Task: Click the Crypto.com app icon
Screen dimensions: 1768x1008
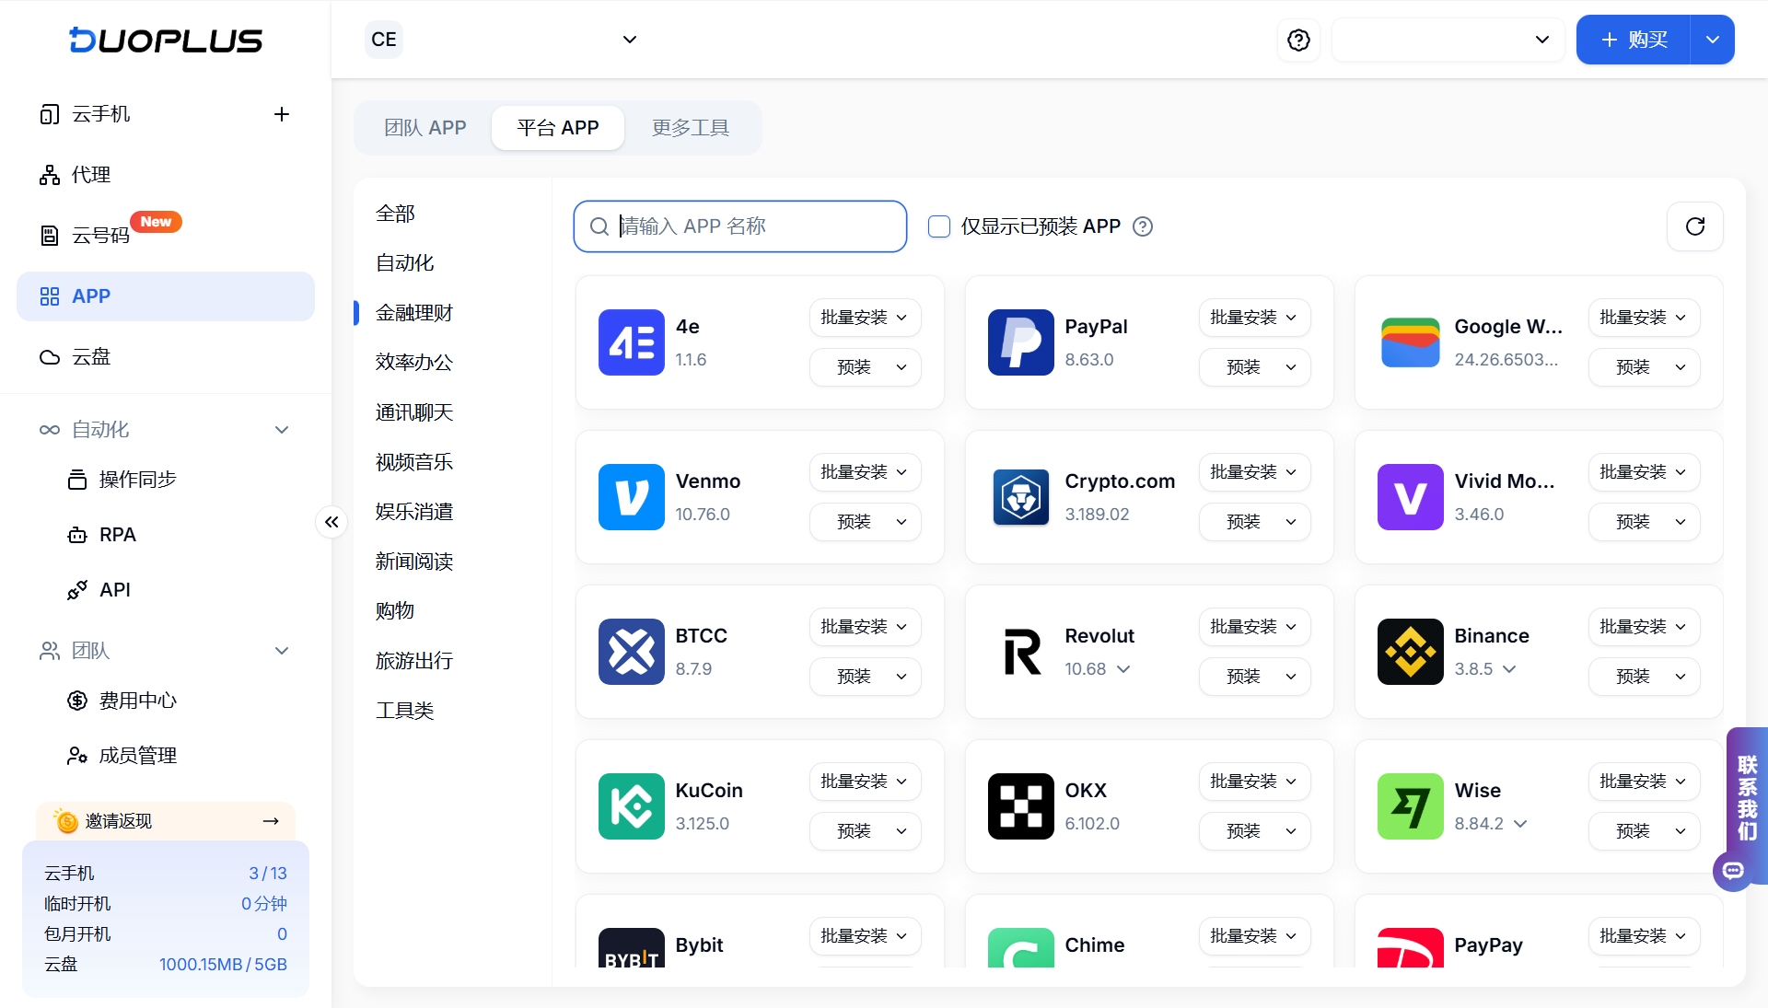Action: (x=1020, y=497)
